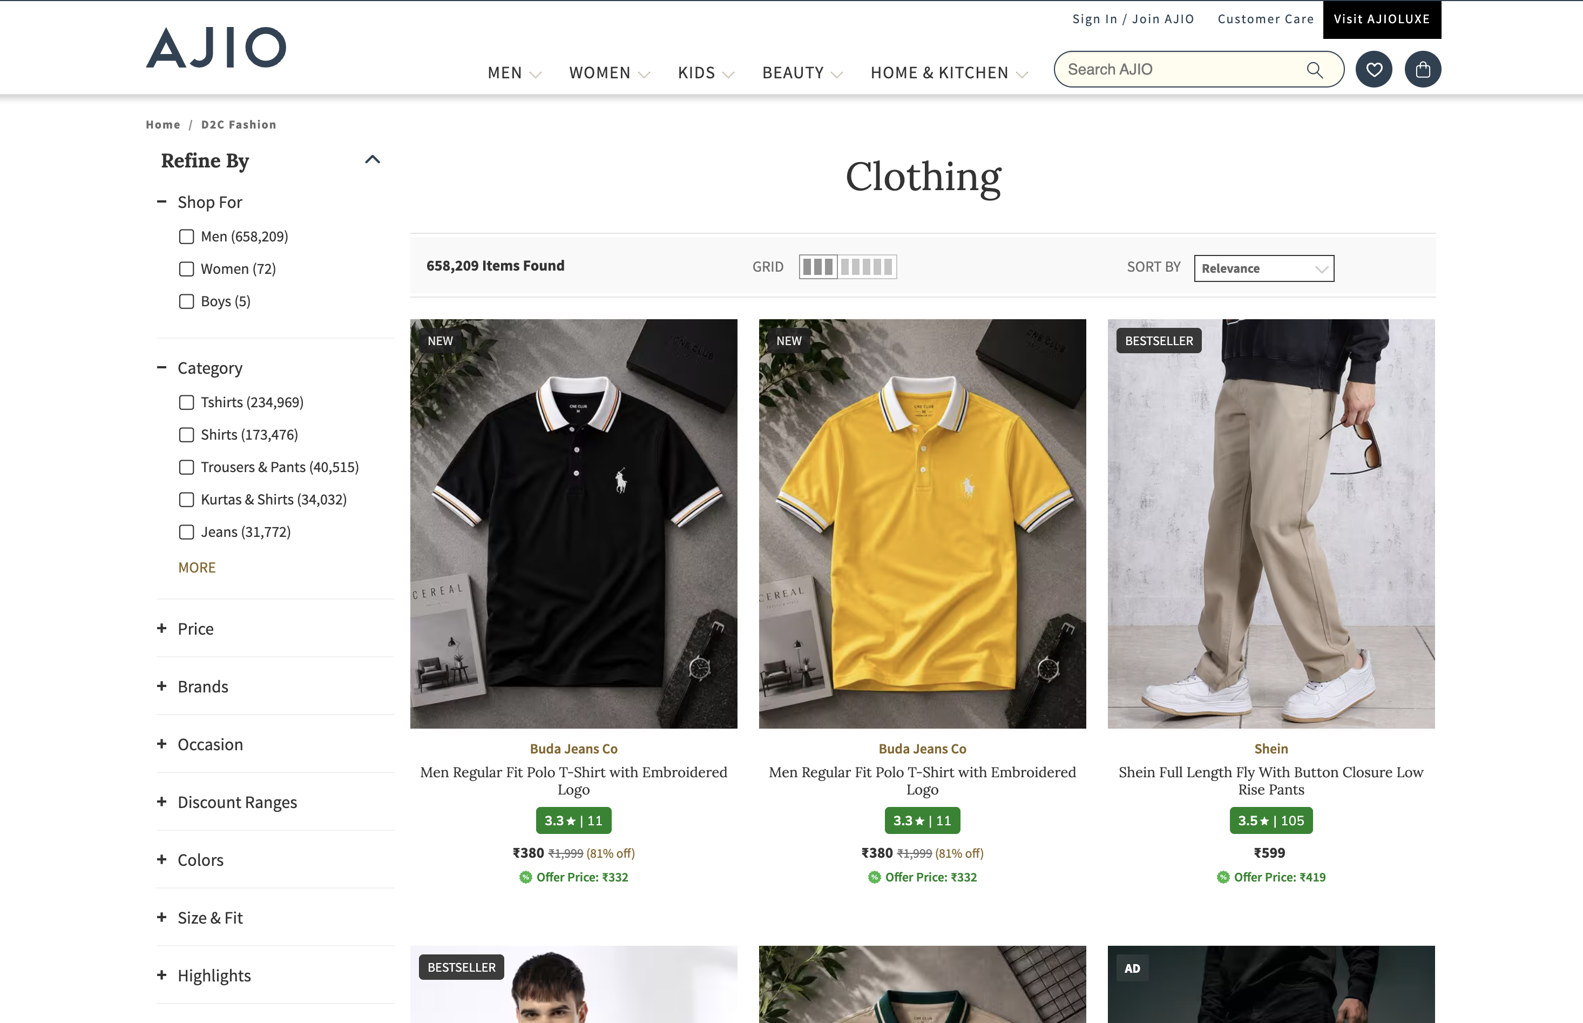
Task: Open the shopping bag icon
Action: click(1422, 69)
